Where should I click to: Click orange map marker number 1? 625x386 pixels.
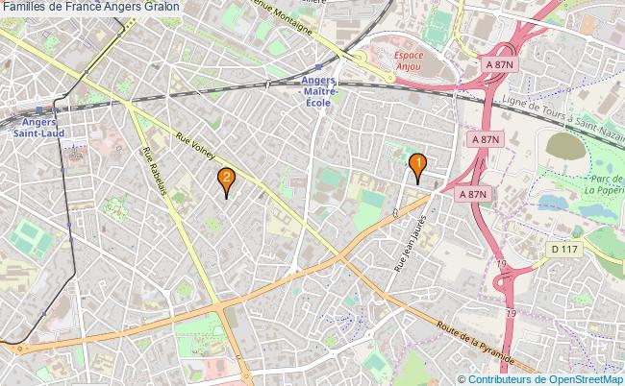click(417, 168)
